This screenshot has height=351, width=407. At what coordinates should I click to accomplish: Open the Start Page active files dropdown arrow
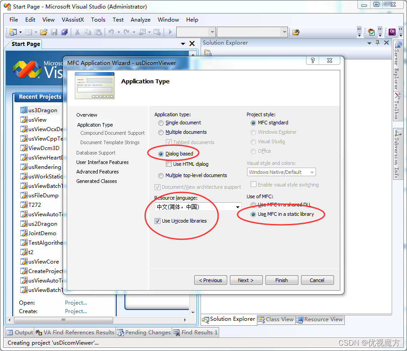click(183, 44)
